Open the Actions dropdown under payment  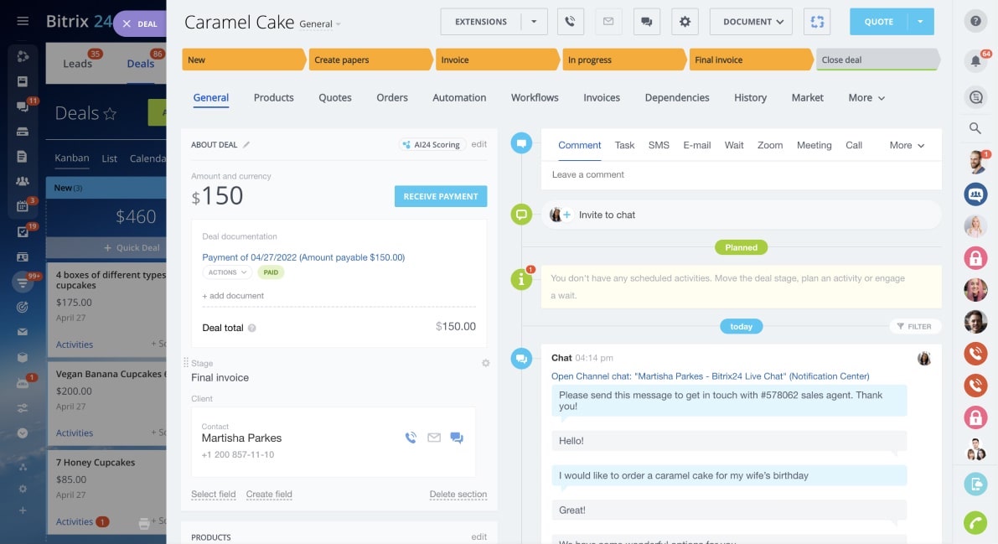click(x=227, y=272)
